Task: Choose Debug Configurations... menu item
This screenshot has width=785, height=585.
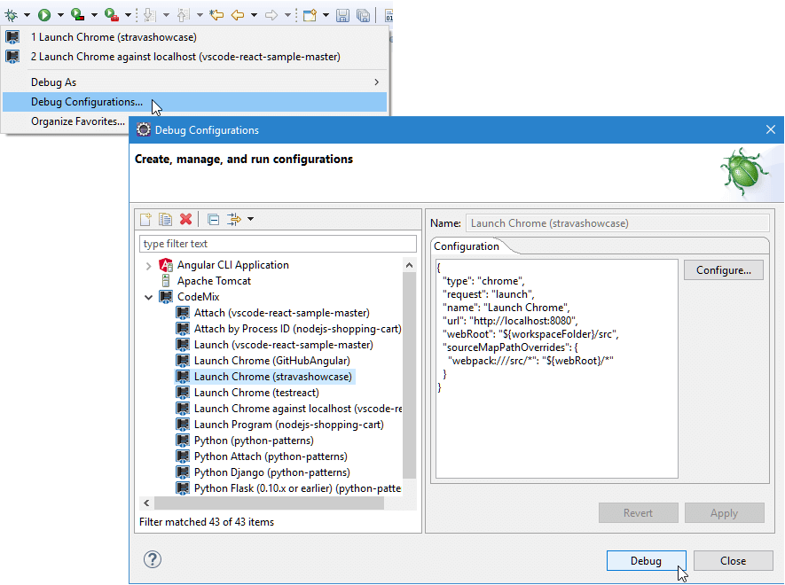Action: tap(195, 102)
